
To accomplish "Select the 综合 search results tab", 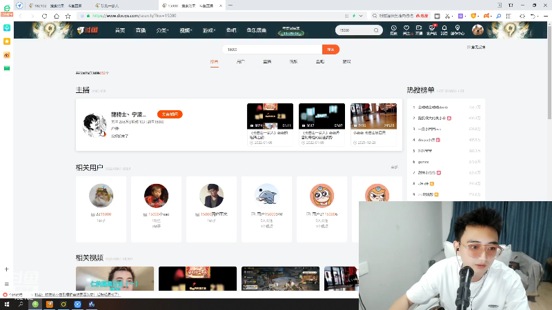I will coord(215,62).
